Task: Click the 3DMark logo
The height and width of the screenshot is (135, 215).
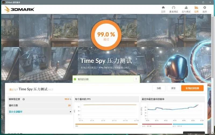Action: click(x=19, y=9)
